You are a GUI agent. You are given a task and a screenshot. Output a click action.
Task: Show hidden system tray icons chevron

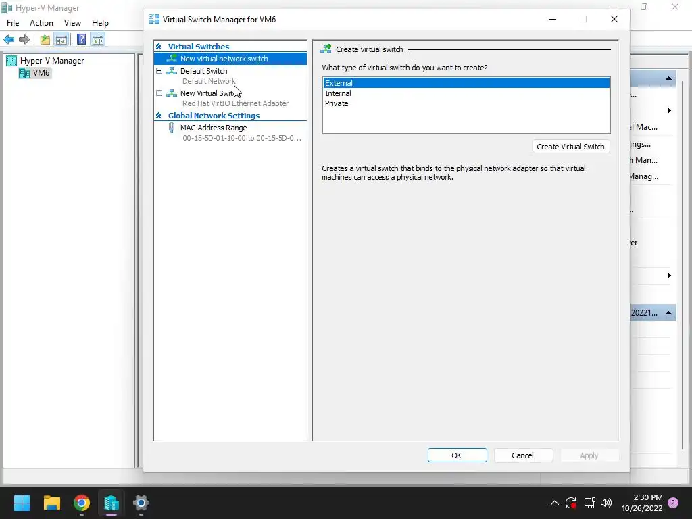555,503
